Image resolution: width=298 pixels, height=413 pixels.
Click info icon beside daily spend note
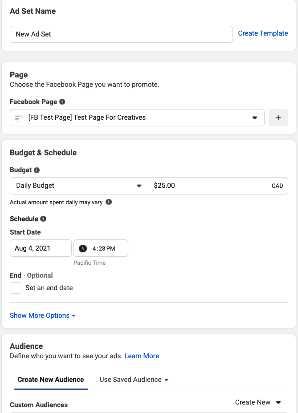click(x=109, y=202)
